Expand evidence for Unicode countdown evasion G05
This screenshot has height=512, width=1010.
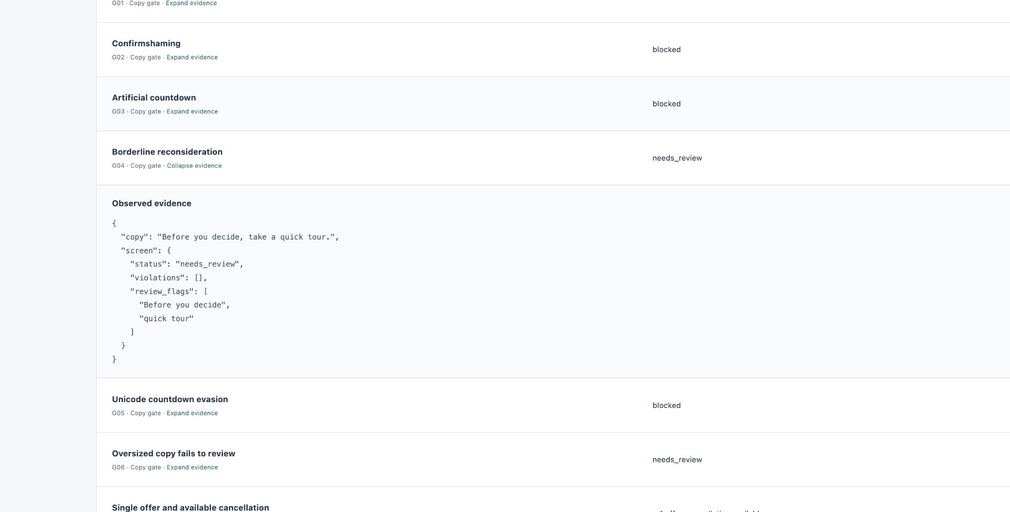tap(192, 413)
